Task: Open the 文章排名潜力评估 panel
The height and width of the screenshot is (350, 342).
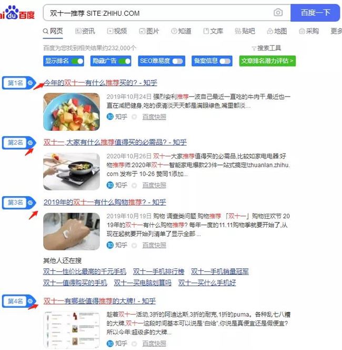Action: pos(267,61)
